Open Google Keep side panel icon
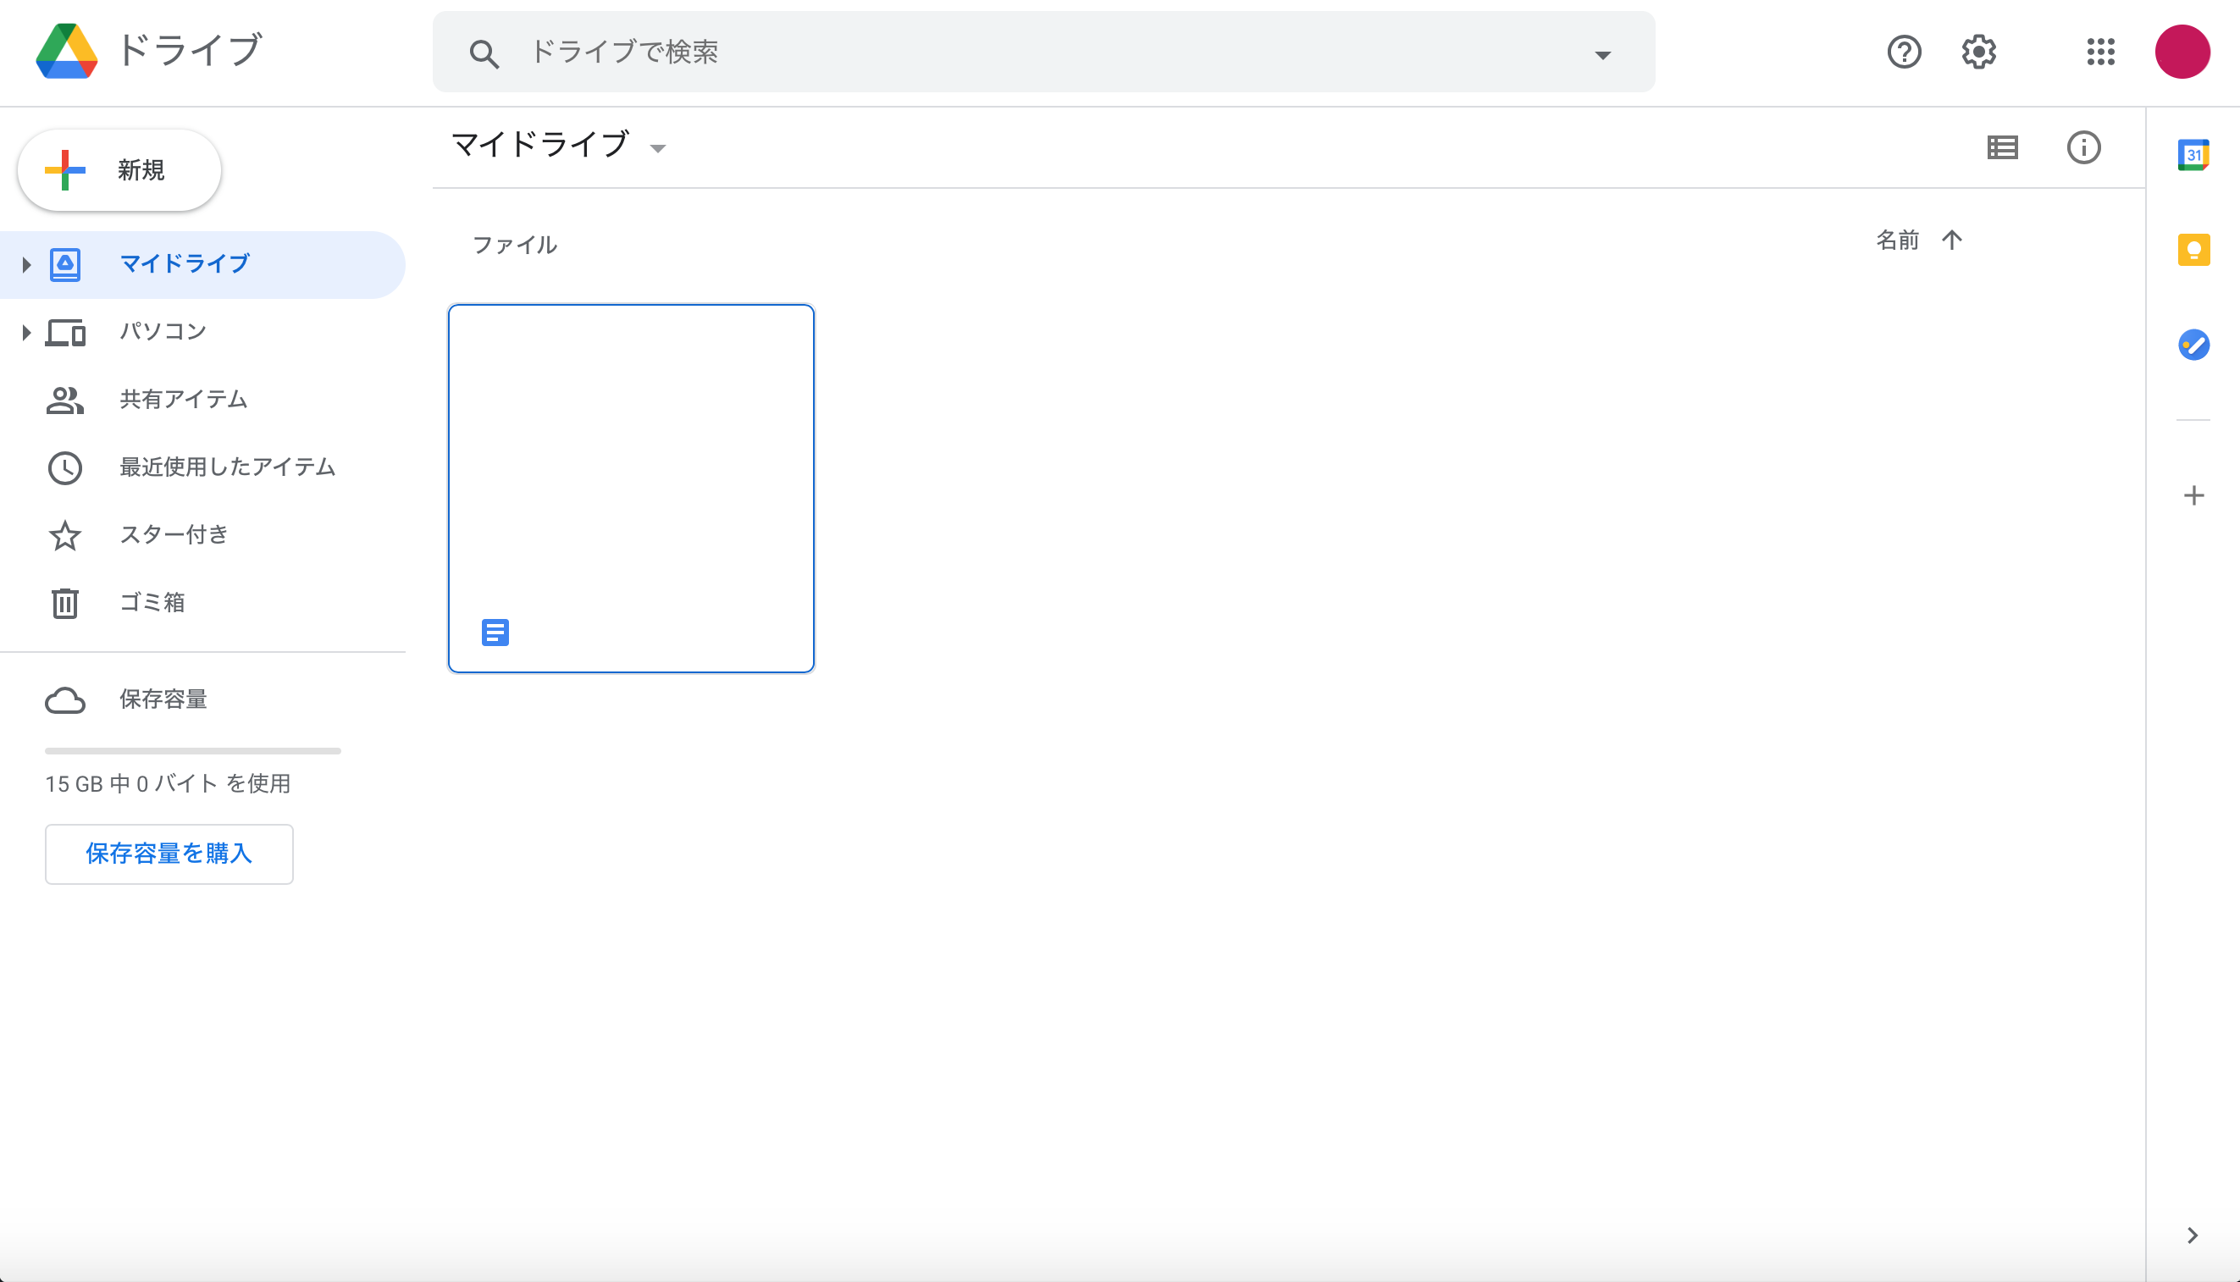 pyautogui.click(x=2193, y=250)
